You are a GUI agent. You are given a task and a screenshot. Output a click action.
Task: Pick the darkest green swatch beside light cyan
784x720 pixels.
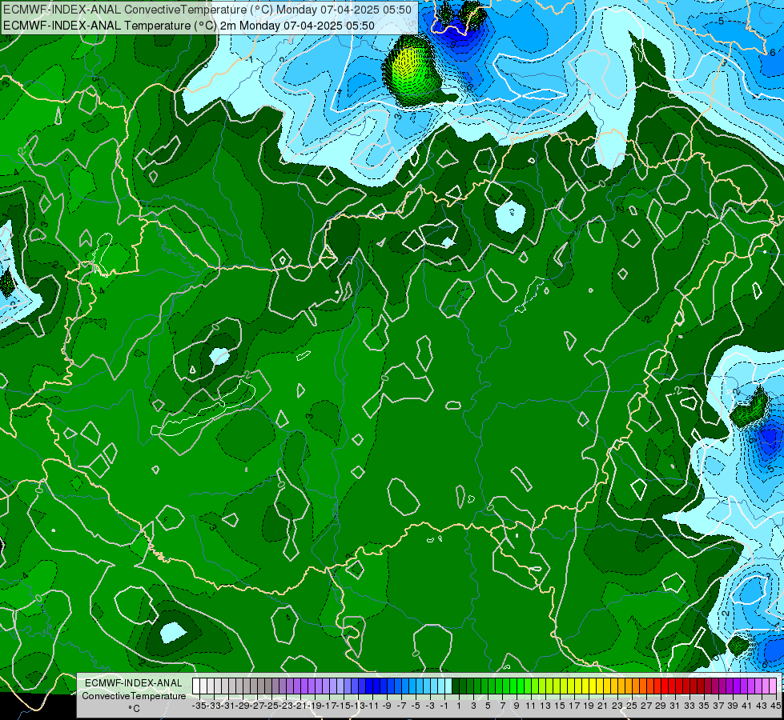tap(456, 686)
